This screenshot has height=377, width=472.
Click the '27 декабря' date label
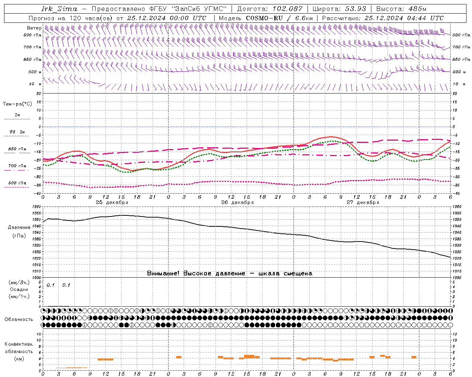click(x=363, y=202)
